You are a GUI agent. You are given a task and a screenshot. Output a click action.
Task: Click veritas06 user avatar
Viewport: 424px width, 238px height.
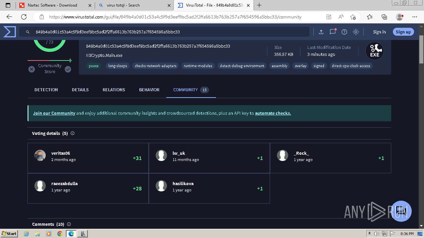(x=40, y=155)
